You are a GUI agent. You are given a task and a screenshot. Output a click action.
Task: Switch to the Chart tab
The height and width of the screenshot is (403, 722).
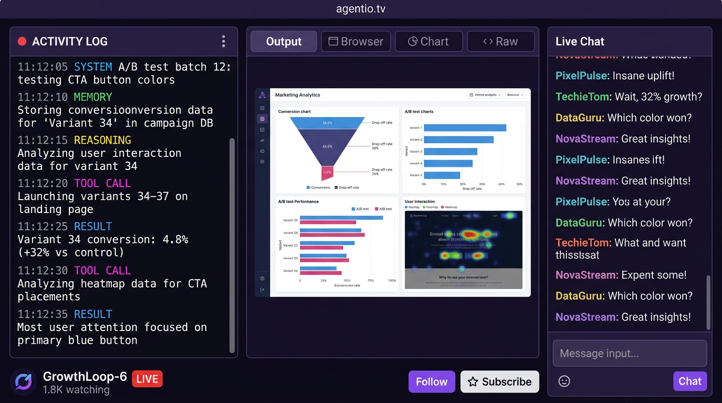429,41
